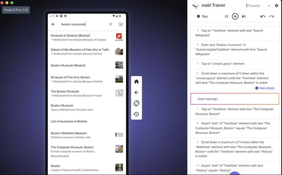
Task: Tap the restart icon on emulator controls
Action: tap(137, 114)
